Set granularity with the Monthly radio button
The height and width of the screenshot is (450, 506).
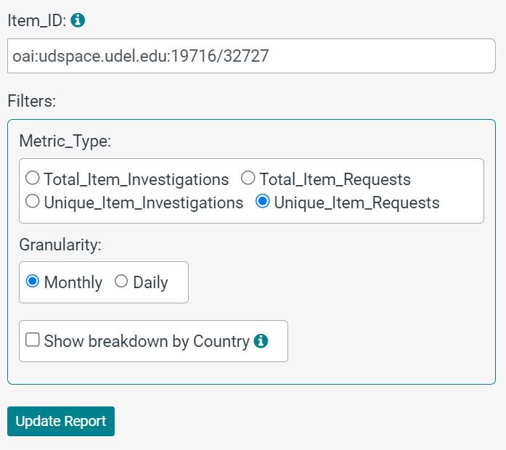(x=33, y=281)
